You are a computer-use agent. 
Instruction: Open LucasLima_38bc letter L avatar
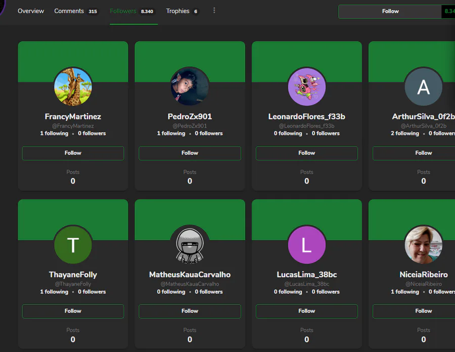pyautogui.click(x=307, y=245)
